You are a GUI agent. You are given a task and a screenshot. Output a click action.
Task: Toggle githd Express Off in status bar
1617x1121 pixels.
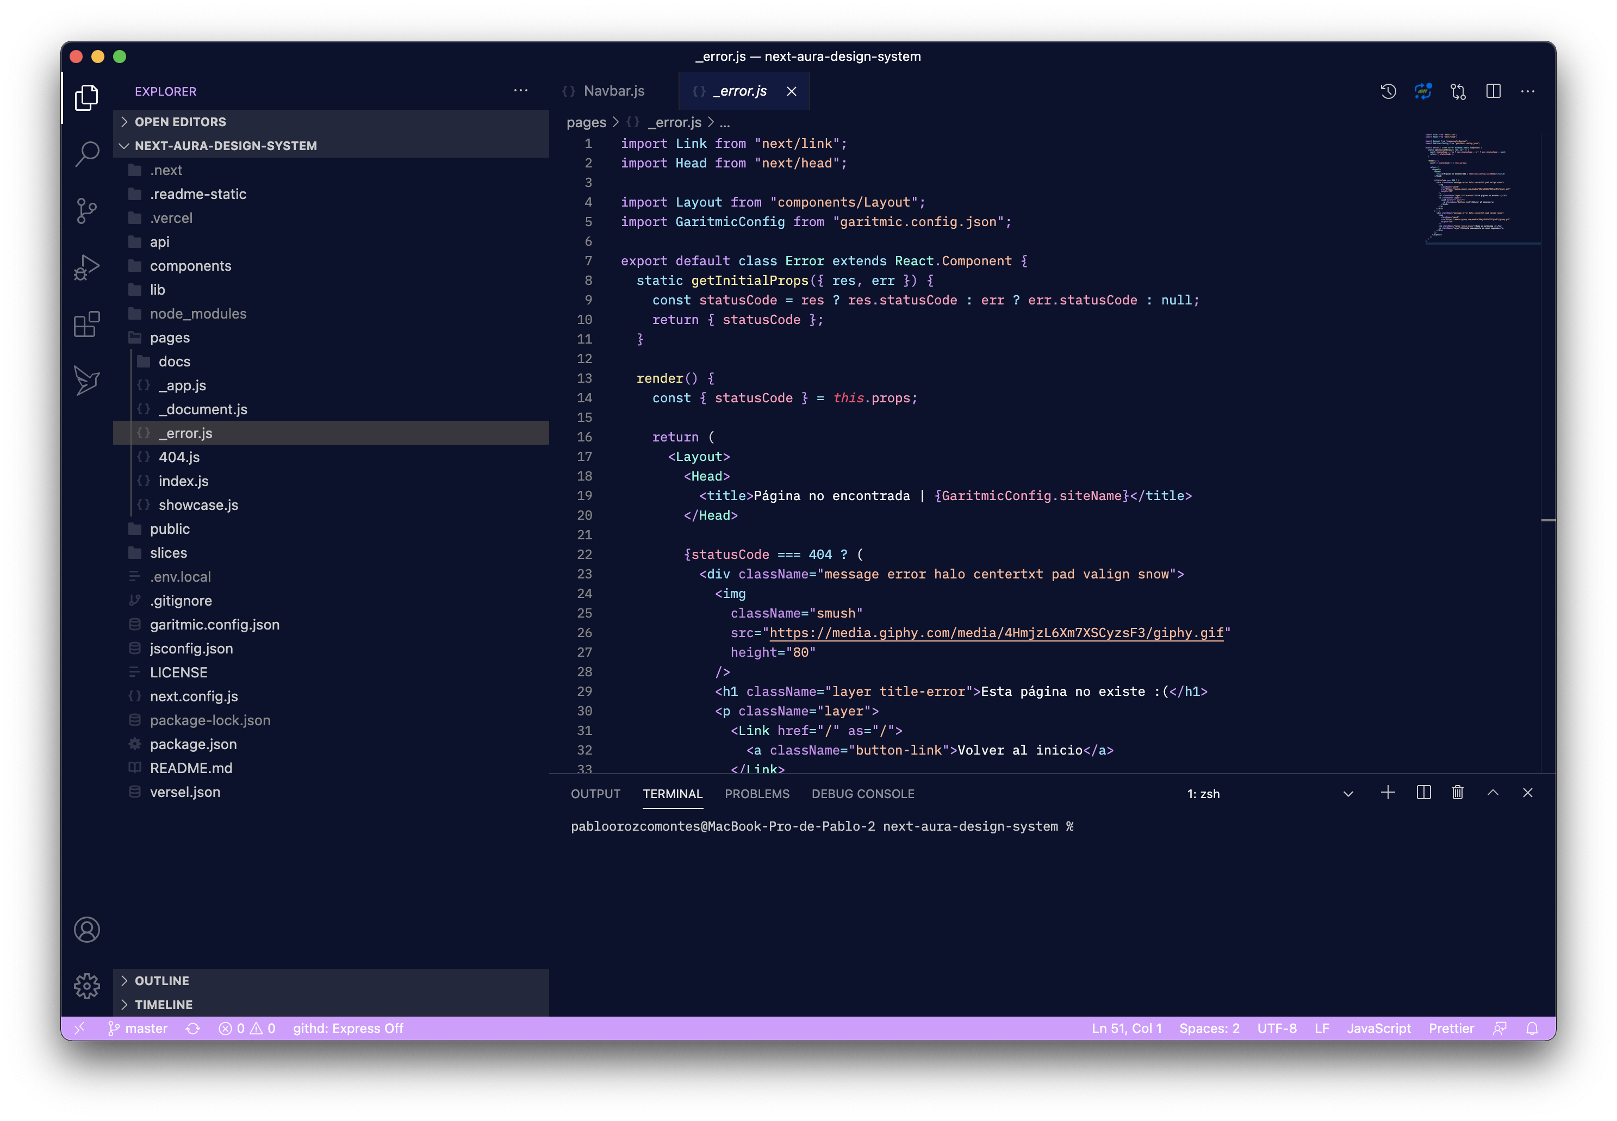349,1028
